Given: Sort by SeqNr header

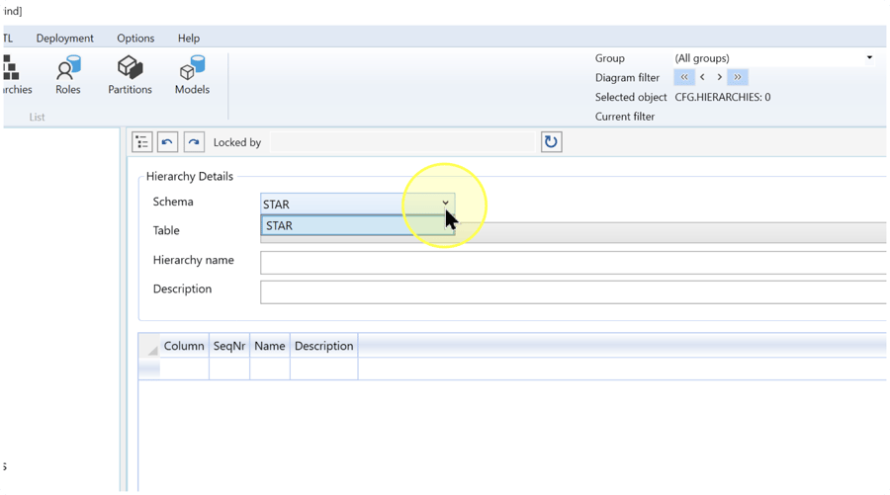Looking at the screenshot, I should pyautogui.click(x=229, y=346).
